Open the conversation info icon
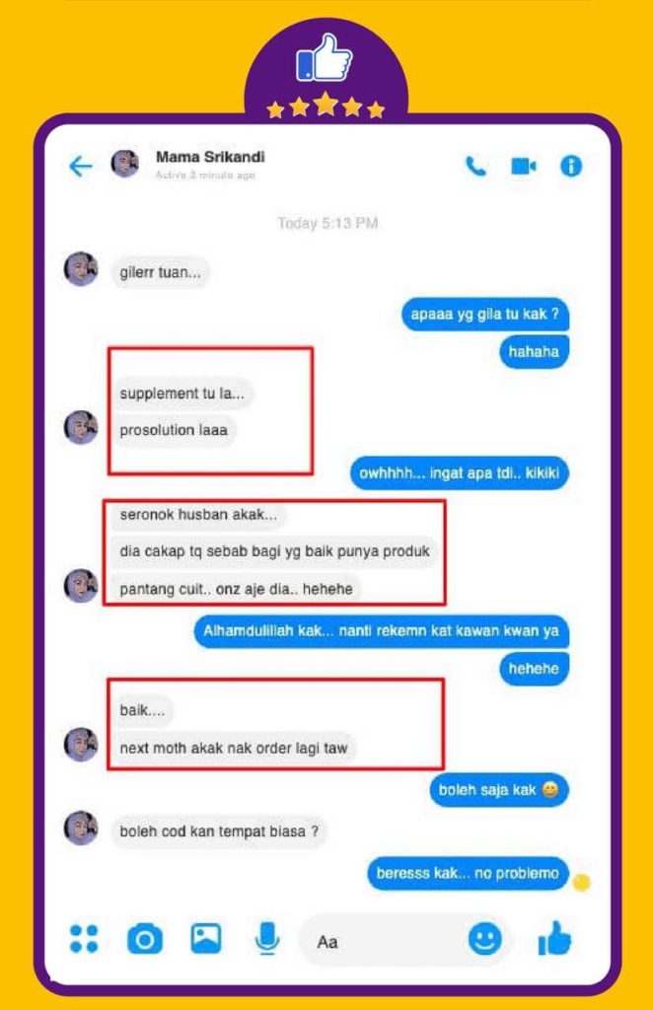 click(x=571, y=166)
